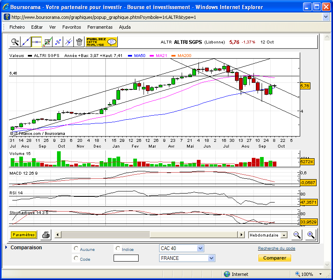Image resolution: width=333 pixels, height=280 pixels.
Task: Click the horizontal scrollbar track right of the thumb
Action: pyautogui.click(x=194, y=235)
